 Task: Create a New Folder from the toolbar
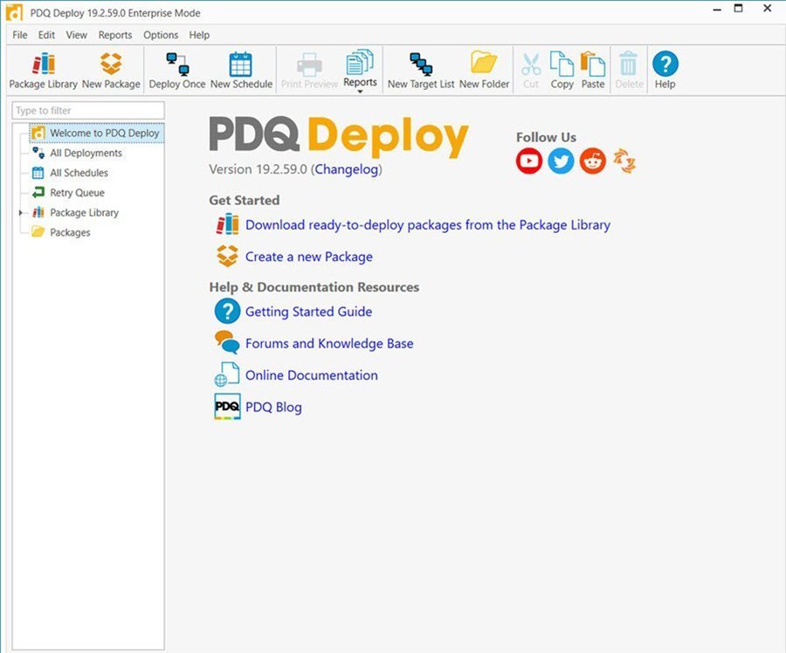[x=484, y=71]
